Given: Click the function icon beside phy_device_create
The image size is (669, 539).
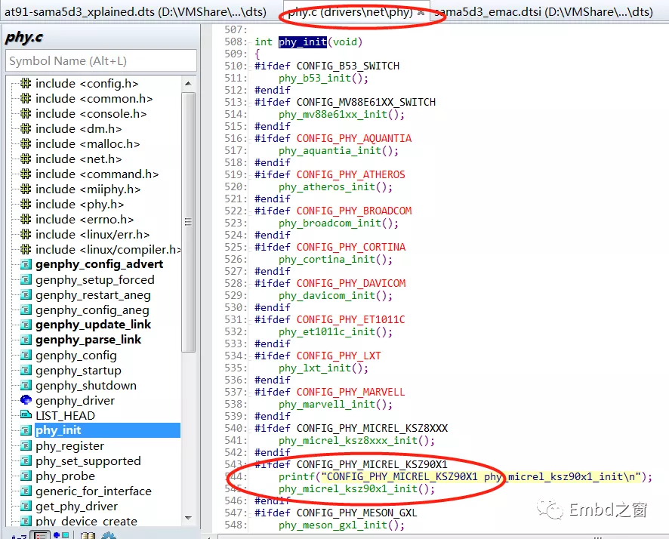Looking at the screenshot, I should click(26, 521).
